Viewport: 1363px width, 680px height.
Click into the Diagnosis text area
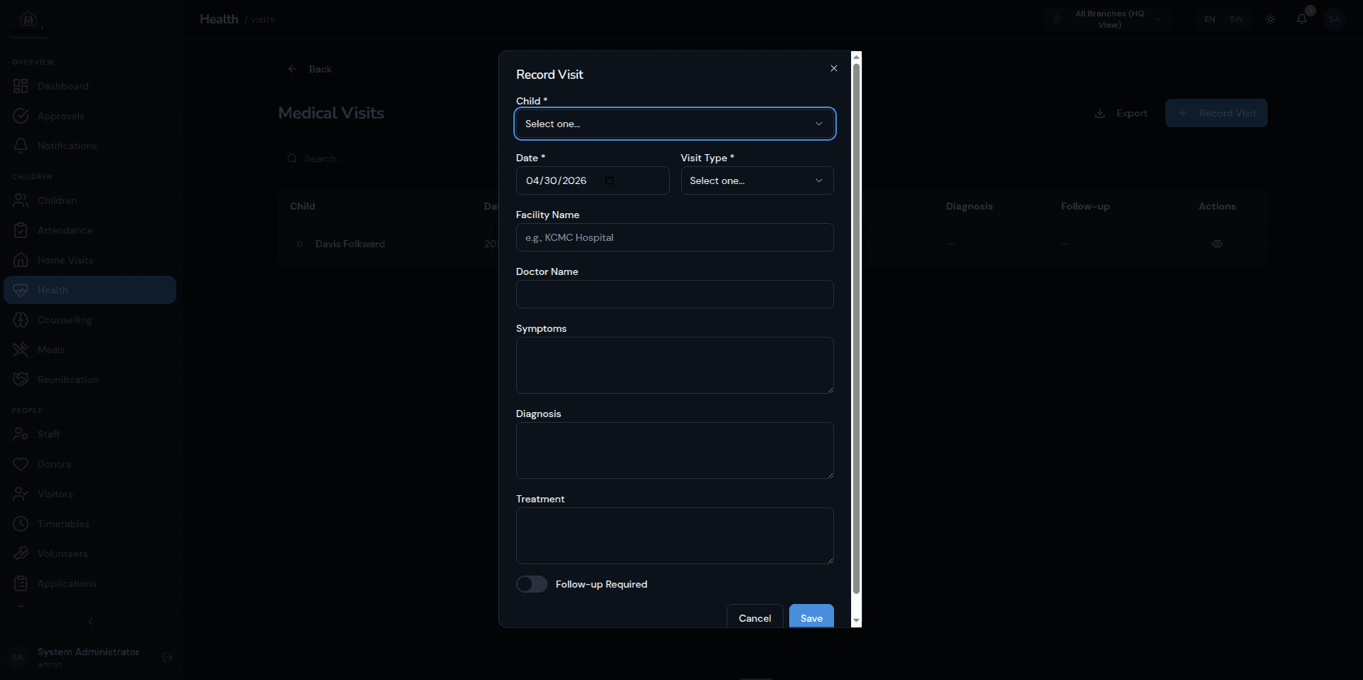point(674,450)
